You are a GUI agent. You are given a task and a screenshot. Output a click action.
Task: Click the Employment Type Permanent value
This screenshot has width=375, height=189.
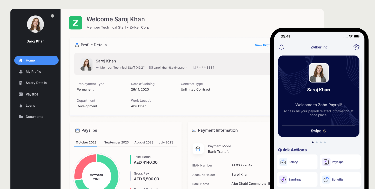(x=85, y=90)
